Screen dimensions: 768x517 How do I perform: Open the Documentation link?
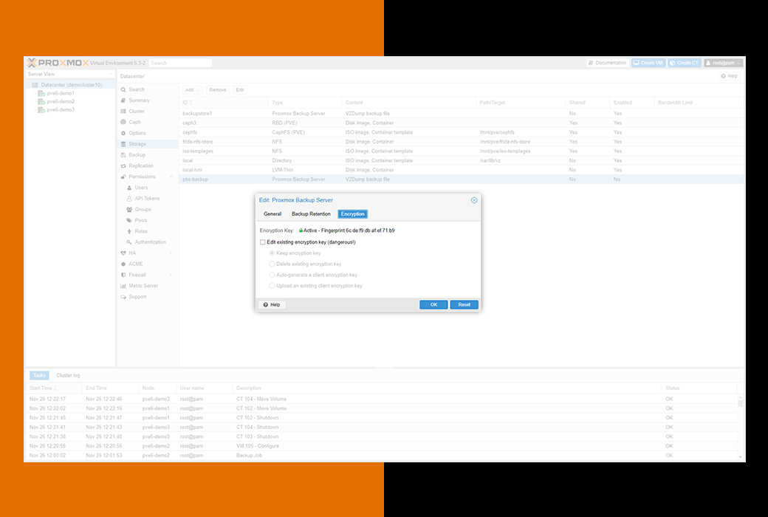(x=607, y=63)
